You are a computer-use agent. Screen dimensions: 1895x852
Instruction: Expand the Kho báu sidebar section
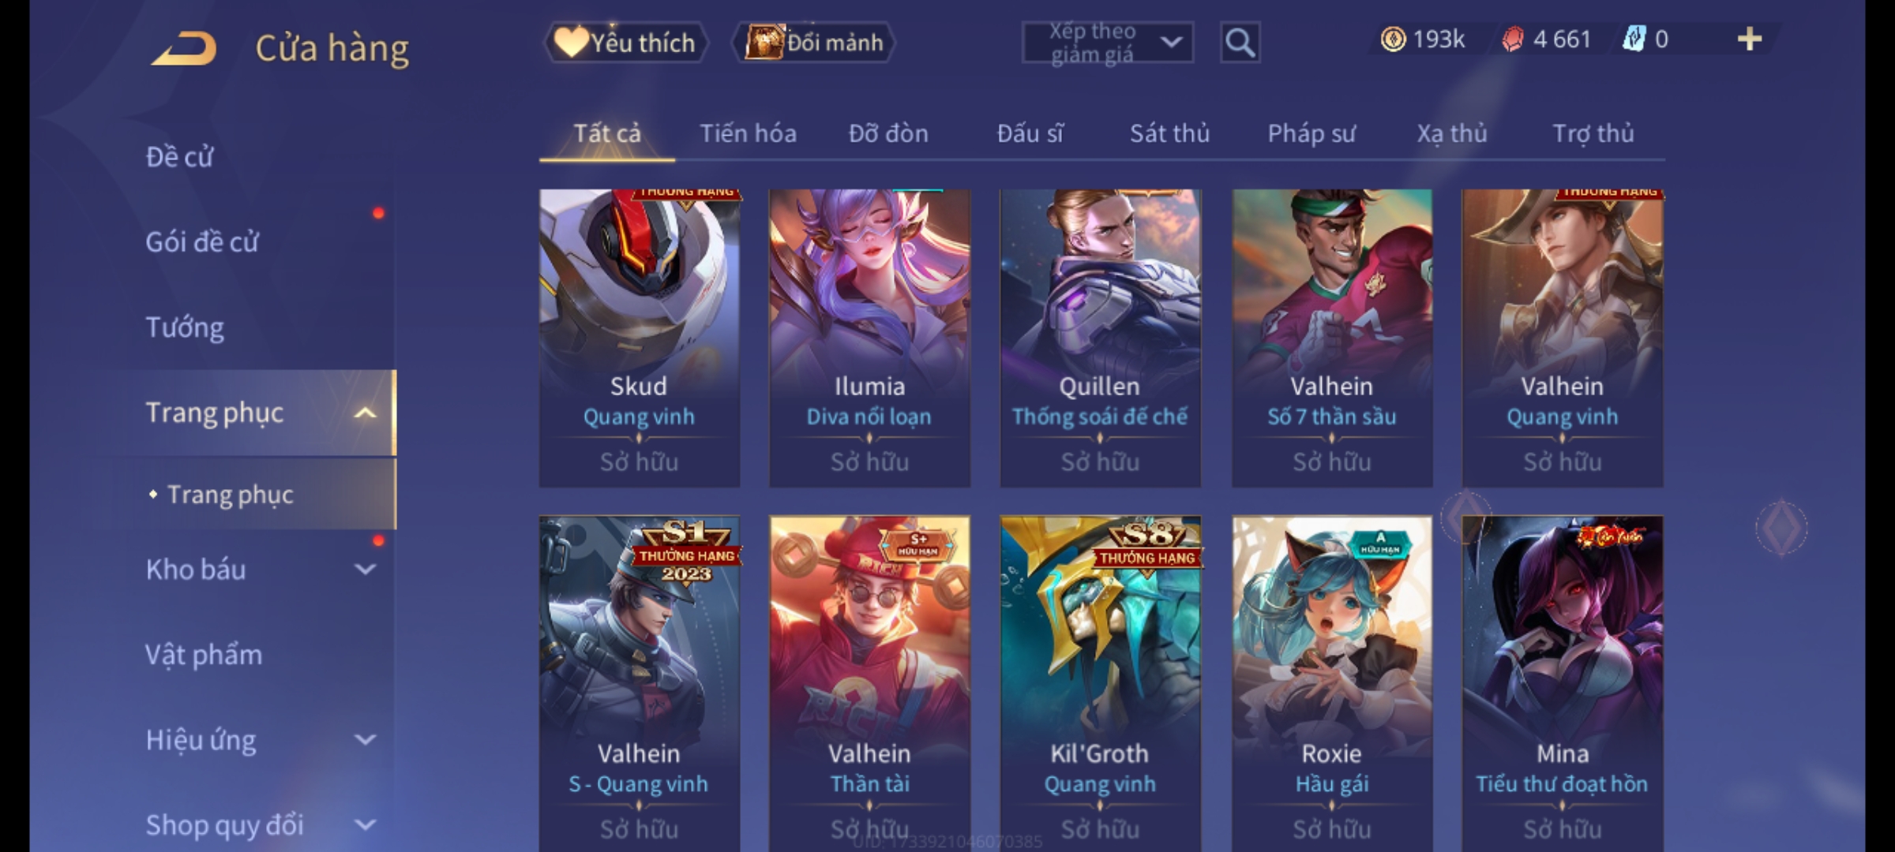[x=365, y=570]
